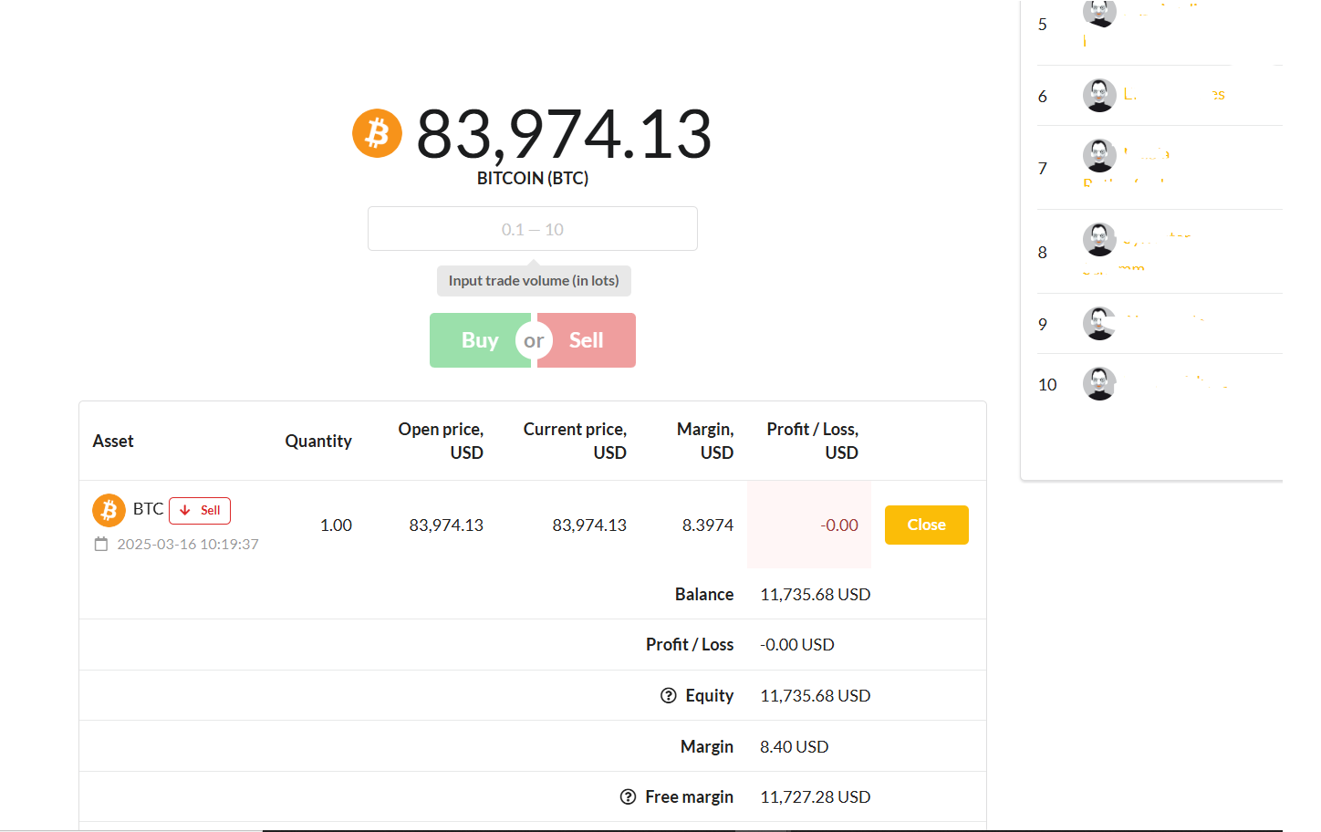Image resolution: width=1321 pixels, height=832 pixels.
Task: Click the avatar of leaderboard rank 10
Action: point(1099,383)
